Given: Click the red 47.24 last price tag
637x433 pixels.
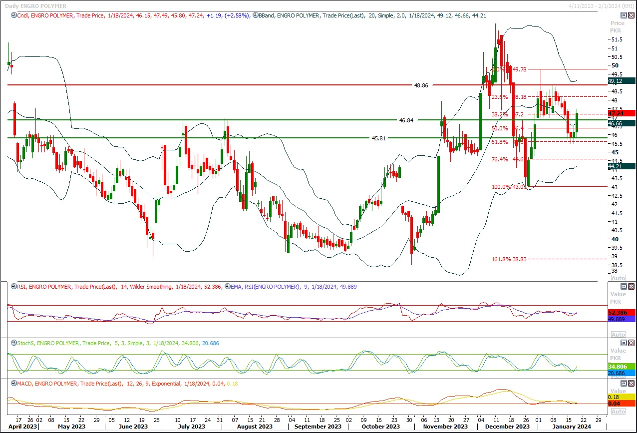Looking at the screenshot, I should click(621, 113).
